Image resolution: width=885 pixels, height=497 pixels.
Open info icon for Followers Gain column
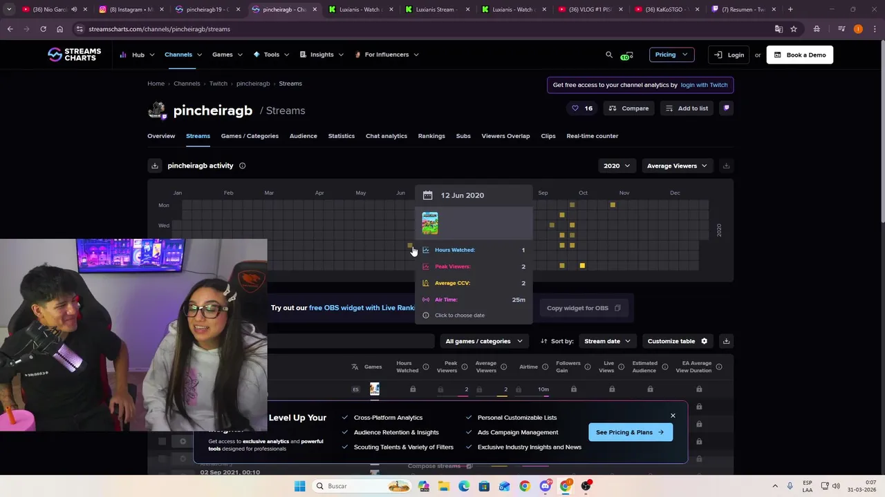pyautogui.click(x=588, y=367)
